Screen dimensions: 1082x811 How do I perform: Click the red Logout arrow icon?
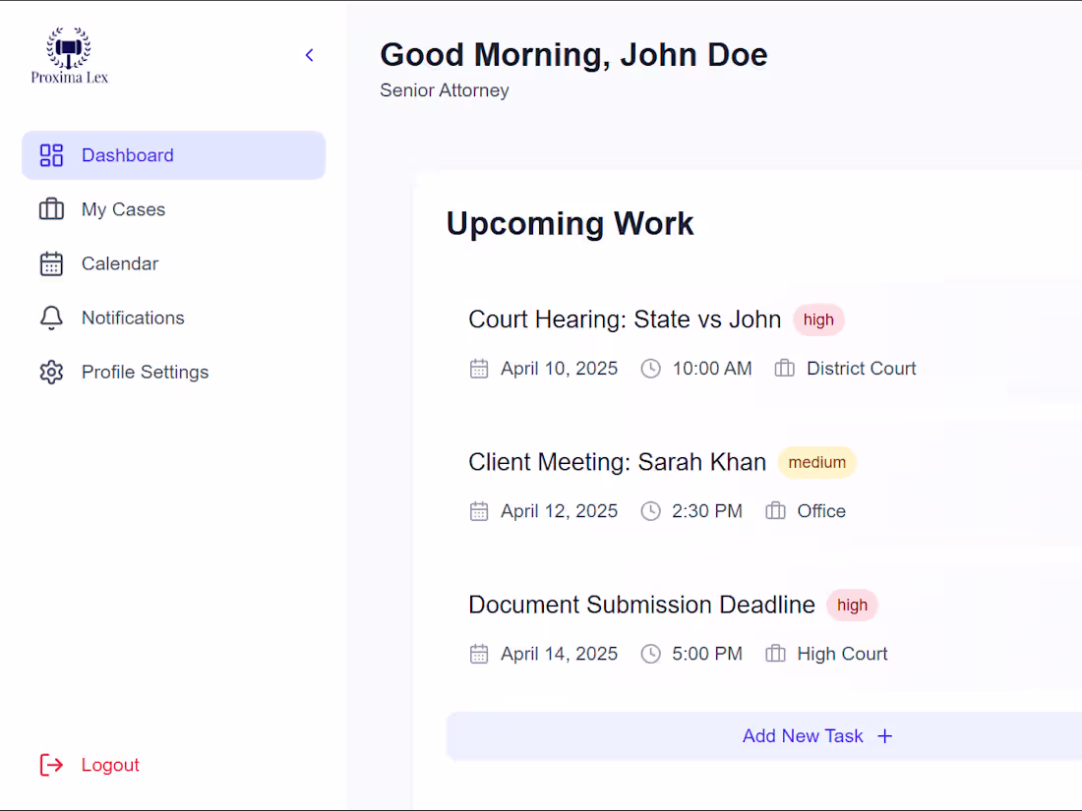pos(51,765)
